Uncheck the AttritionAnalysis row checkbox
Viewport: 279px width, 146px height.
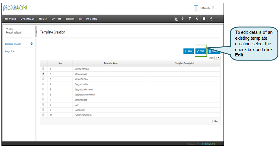pos(43,74)
